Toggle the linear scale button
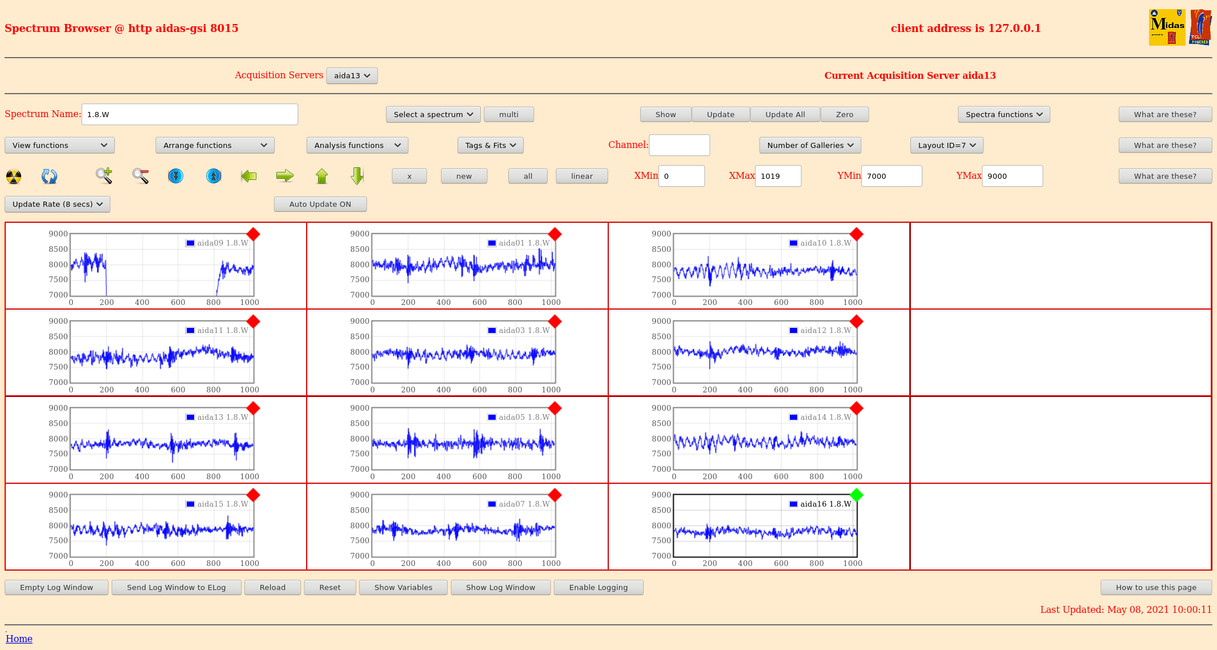Viewport: 1217px width, 650px height. [x=581, y=176]
